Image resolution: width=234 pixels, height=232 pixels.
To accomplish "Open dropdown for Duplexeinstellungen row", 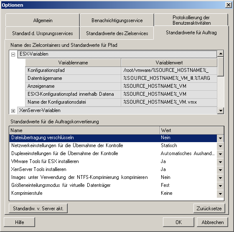I will pos(220,154).
